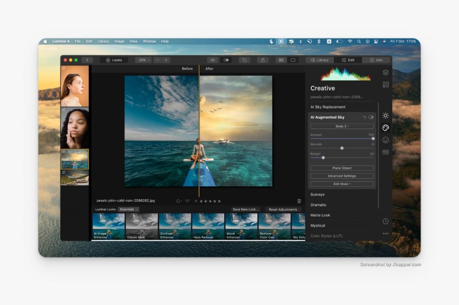Click the Looks button
The width and height of the screenshot is (459, 305).
pyautogui.click(x=113, y=60)
